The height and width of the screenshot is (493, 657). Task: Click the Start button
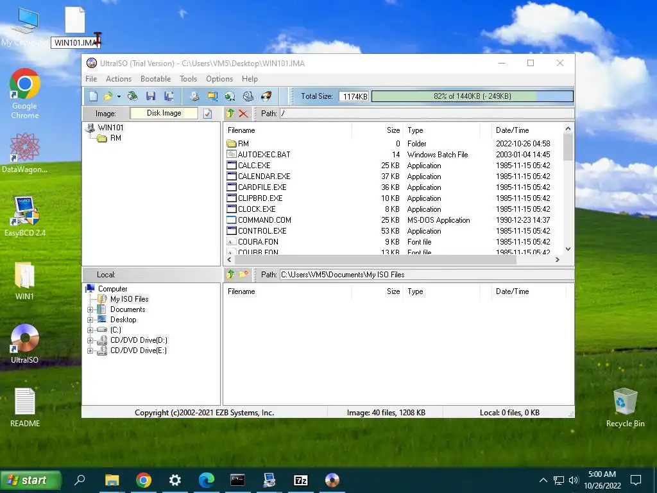31,480
